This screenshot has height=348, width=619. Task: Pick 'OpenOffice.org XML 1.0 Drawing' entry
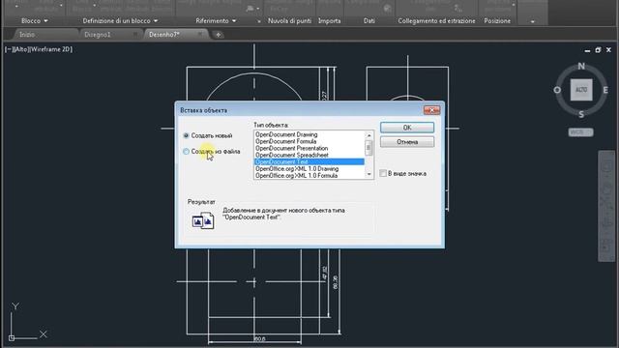click(x=297, y=168)
